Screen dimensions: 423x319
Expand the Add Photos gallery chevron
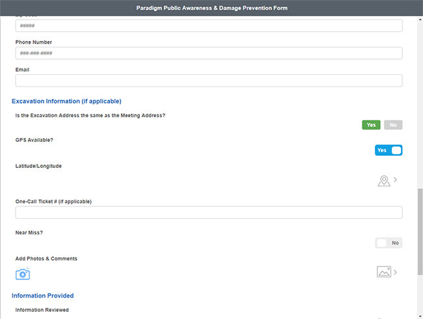tap(395, 272)
